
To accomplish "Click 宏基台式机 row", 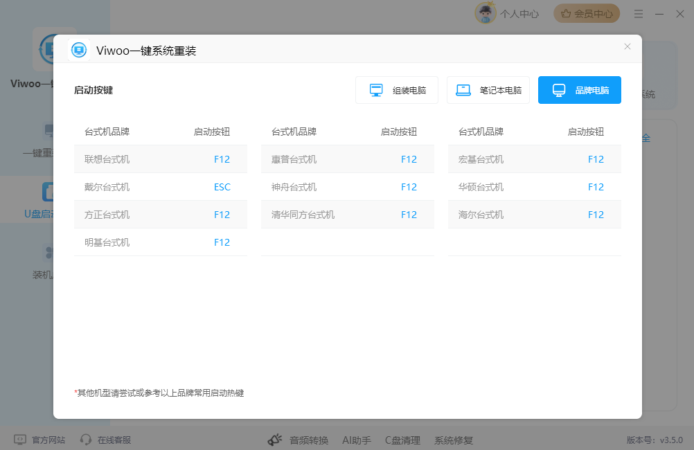I will 535,159.
